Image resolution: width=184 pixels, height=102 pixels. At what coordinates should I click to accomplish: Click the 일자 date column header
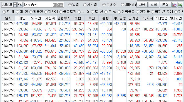click(8, 18)
